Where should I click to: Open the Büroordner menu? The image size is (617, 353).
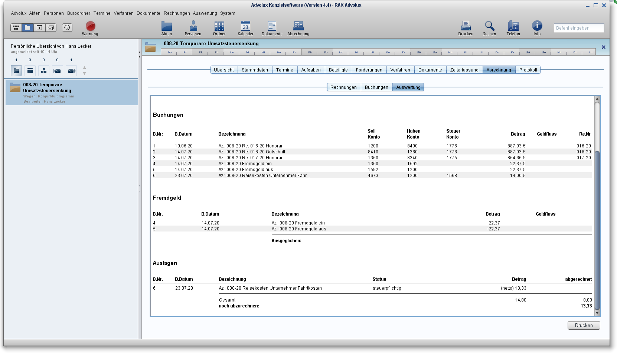coord(79,13)
